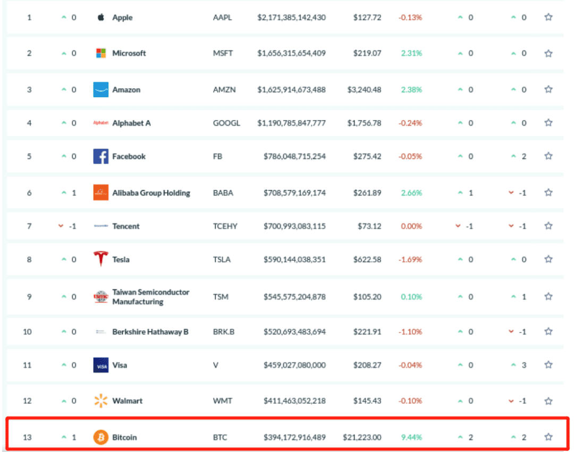Add Bitcoin to favorites with star

548,437
